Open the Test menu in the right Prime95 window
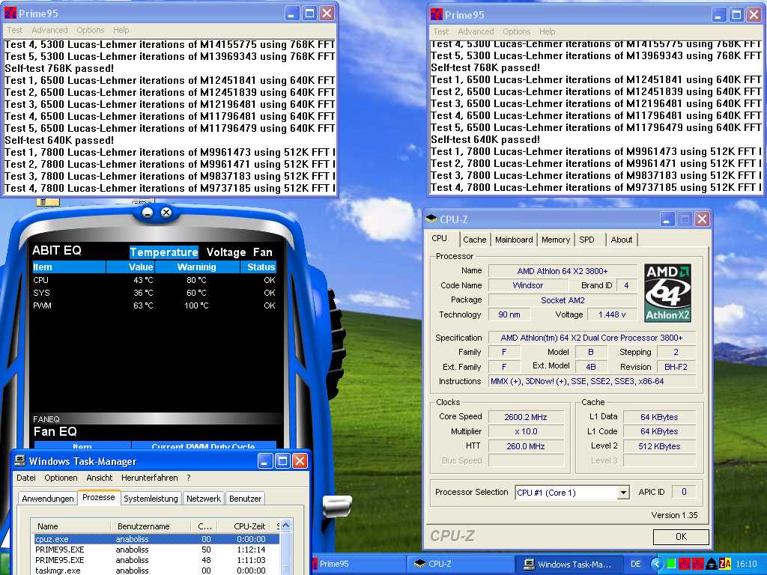 click(440, 31)
